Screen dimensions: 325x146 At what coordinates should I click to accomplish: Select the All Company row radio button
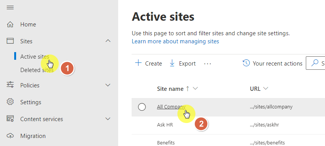pos(142,107)
